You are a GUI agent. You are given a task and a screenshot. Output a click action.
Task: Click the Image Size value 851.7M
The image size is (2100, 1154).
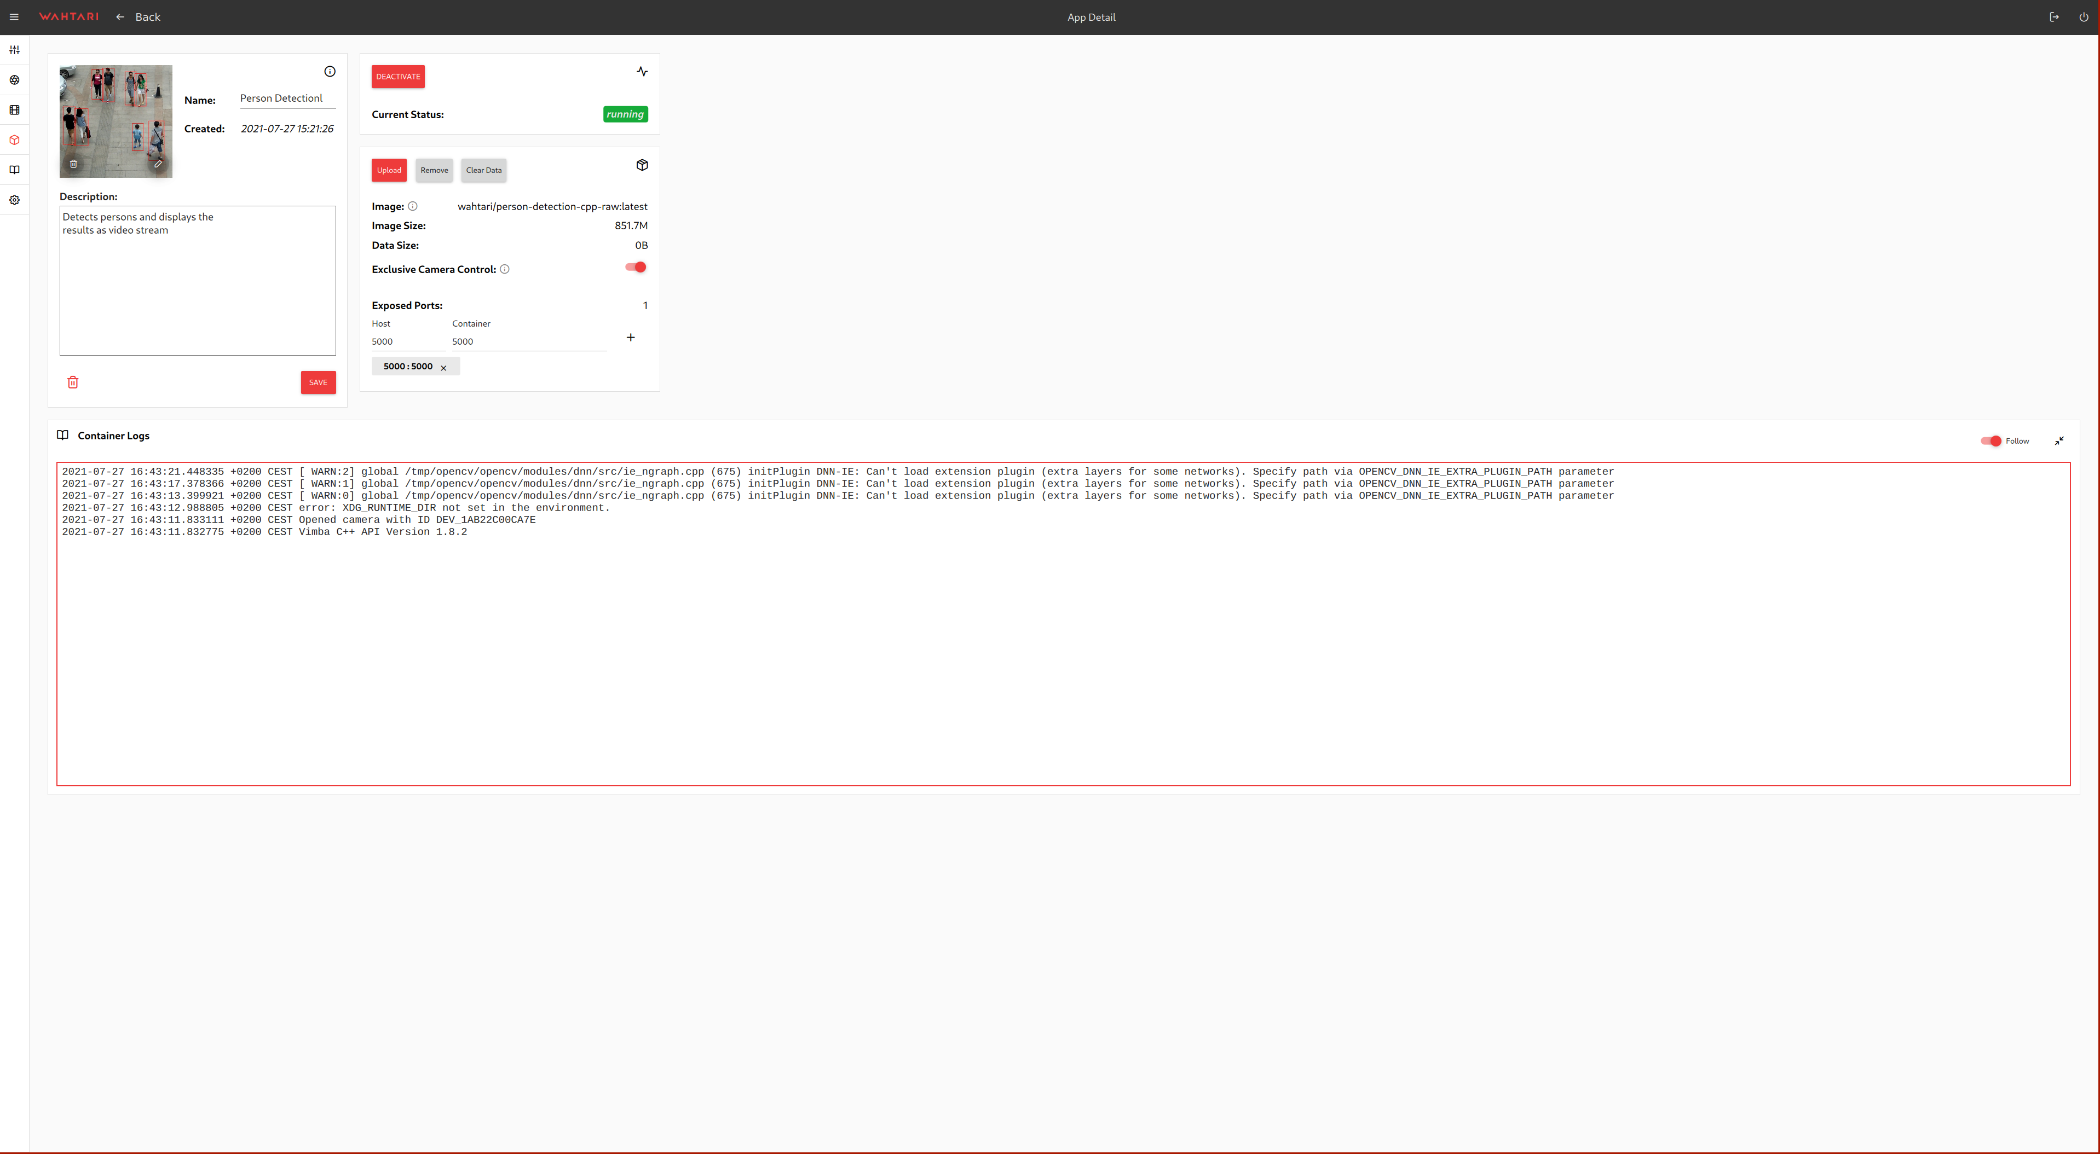pyautogui.click(x=631, y=226)
